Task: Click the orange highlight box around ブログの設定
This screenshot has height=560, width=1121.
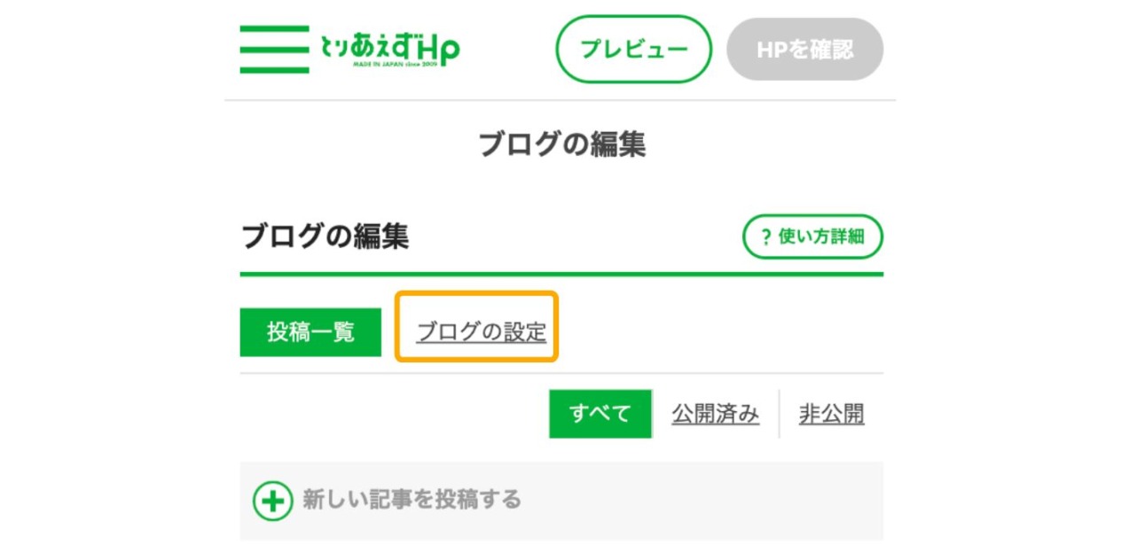Action: point(476,326)
